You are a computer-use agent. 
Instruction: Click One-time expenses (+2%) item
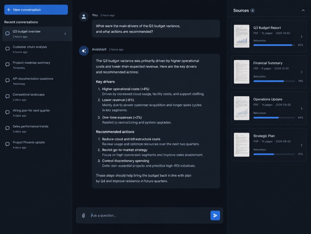[122, 117]
